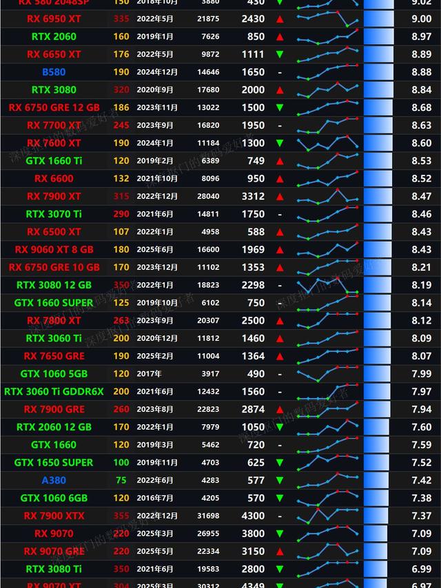Click the green down arrow in the A380 row
This screenshot has height=588, width=441.
[280, 481]
